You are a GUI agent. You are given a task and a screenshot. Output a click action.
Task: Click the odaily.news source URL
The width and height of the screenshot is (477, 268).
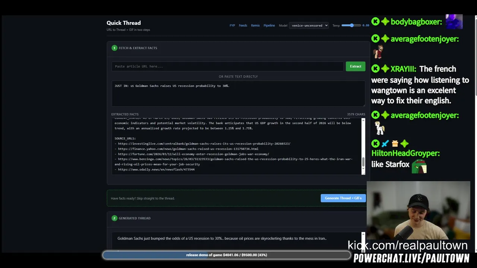point(156,169)
